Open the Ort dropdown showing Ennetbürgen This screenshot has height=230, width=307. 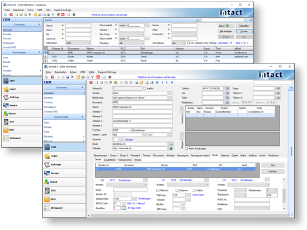point(171,130)
